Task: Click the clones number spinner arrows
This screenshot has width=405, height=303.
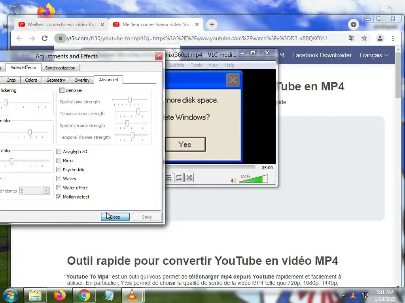Action: click(x=46, y=191)
